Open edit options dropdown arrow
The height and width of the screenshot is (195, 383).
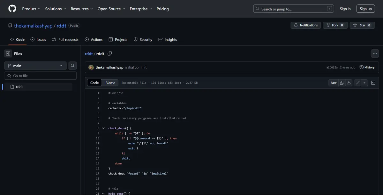click(364, 83)
